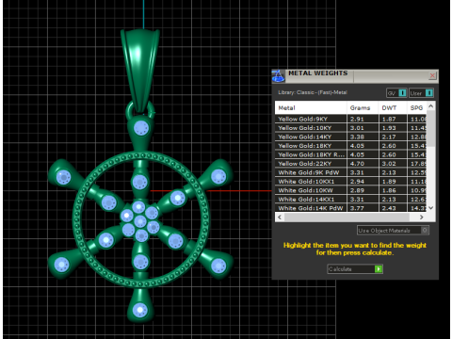Click the 2.89 grams value for 10KW
This screenshot has width=452, height=339.
click(357, 190)
